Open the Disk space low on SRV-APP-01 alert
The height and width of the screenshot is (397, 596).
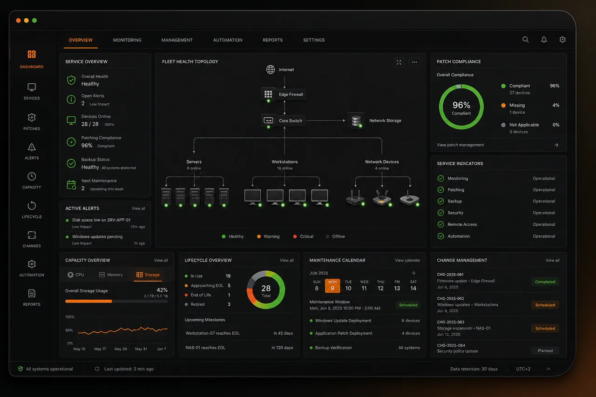105,223
